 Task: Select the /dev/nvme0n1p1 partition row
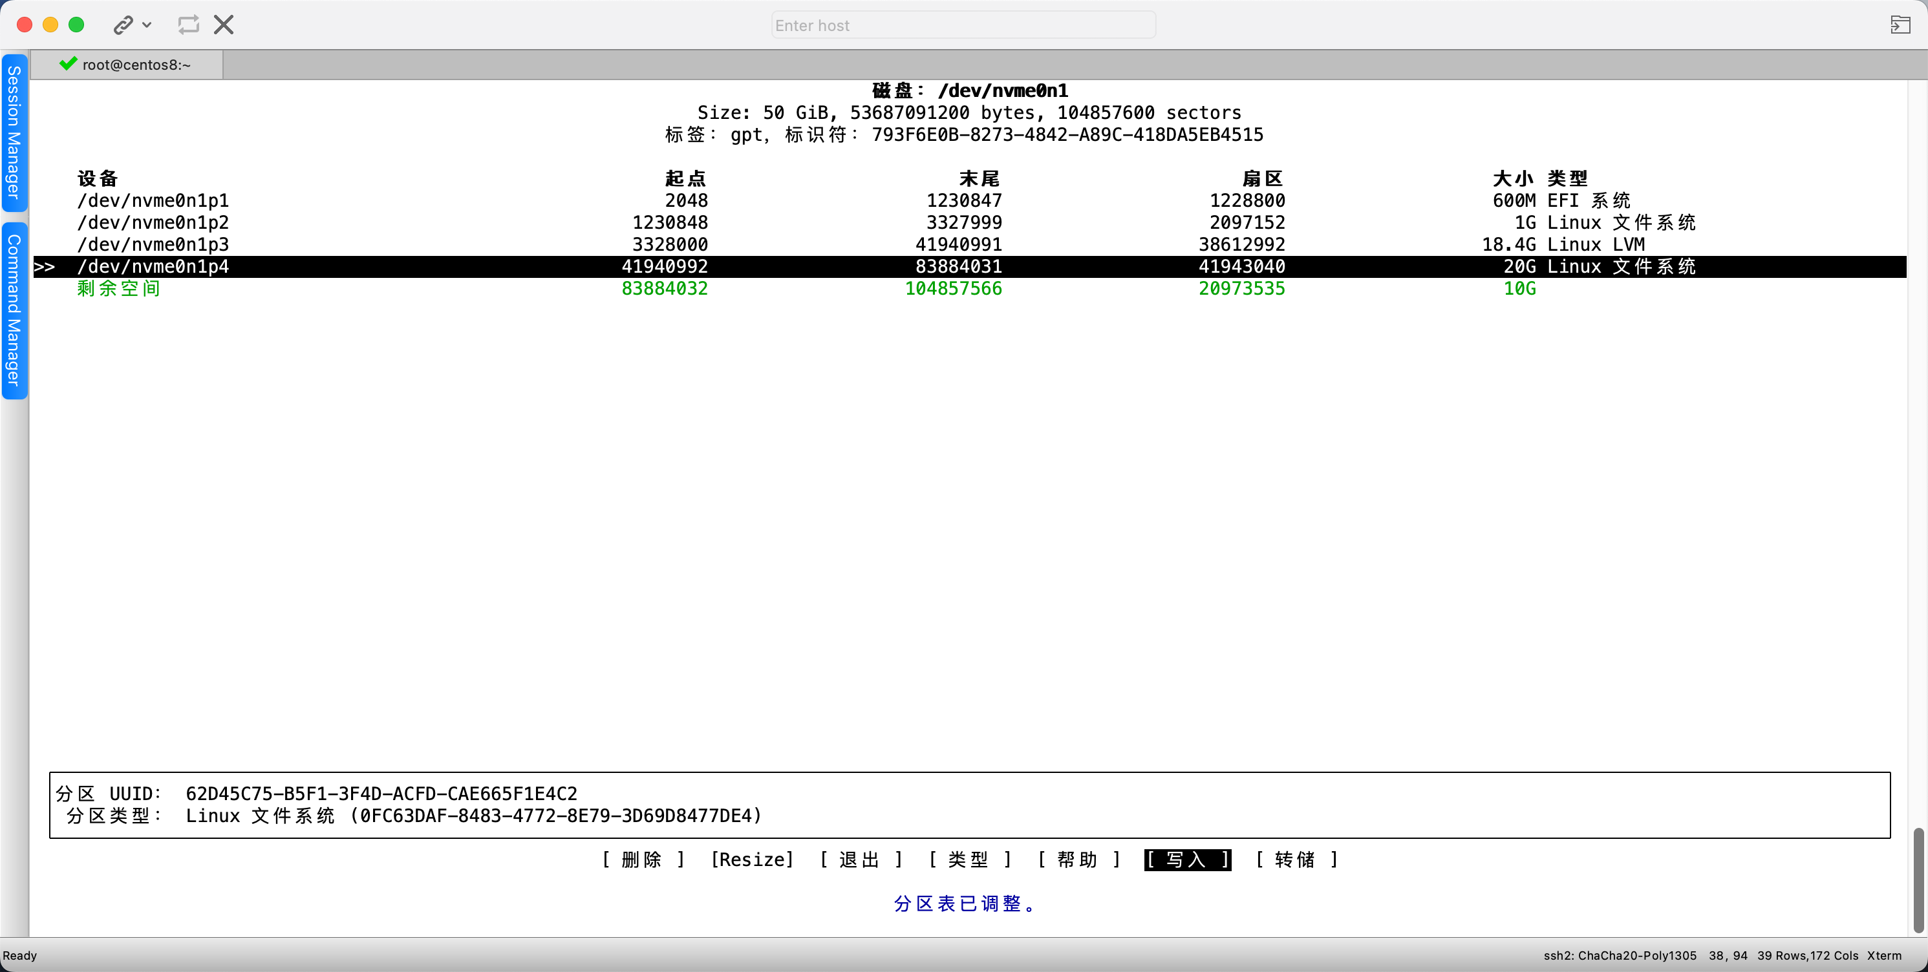pyautogui.click(x=153, y=200)
